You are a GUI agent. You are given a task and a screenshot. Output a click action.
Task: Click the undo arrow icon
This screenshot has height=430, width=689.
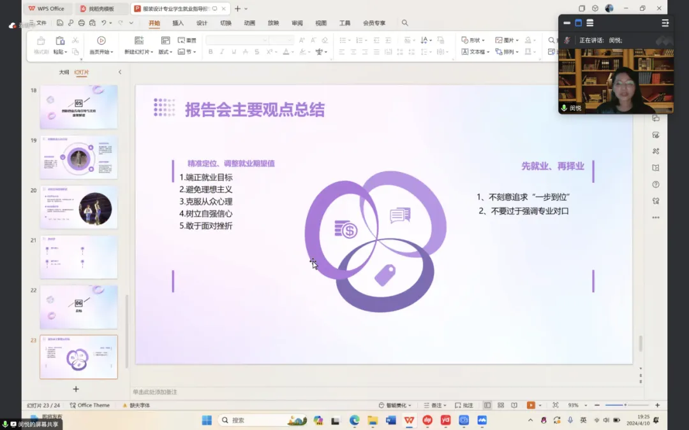coord(103,23)
